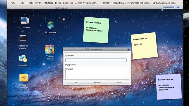Screen dimensions: 189x106
Task: Click the Проводник taskbar item
Action: pyautogui.click(x=61, y=8)
